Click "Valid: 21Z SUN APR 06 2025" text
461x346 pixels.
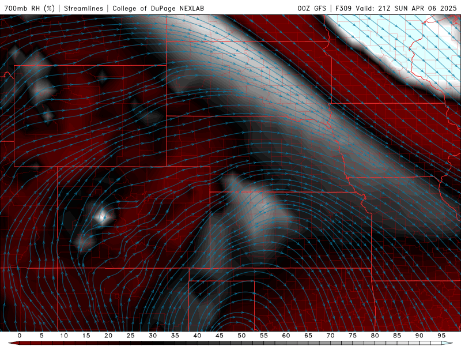(x=406, y=8)
